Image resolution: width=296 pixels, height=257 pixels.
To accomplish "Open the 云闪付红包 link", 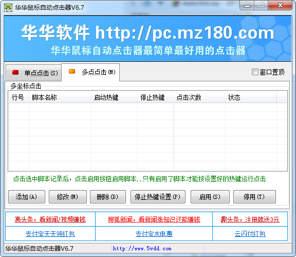I will (250, 234).
